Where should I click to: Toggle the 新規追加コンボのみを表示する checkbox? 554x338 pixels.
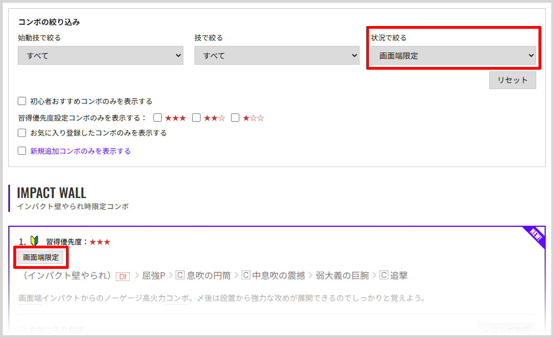point(22,151)
